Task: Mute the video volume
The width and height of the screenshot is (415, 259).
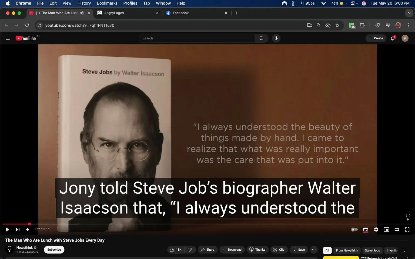Action: [x=27, y=229]
